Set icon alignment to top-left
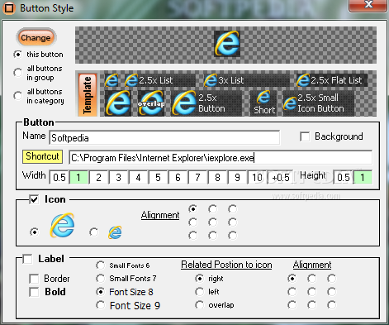This screenshot has width=389, height=325. point(193,209)
